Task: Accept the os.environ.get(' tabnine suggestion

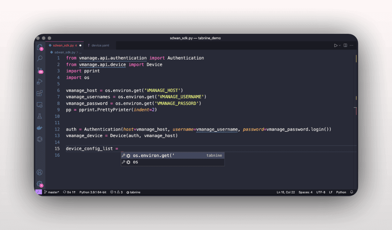Action: pos(153,156)
